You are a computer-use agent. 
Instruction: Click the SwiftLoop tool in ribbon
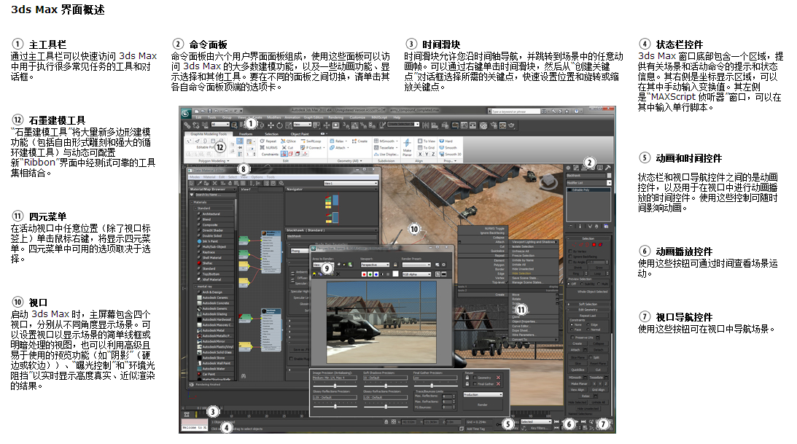(311, 141)
